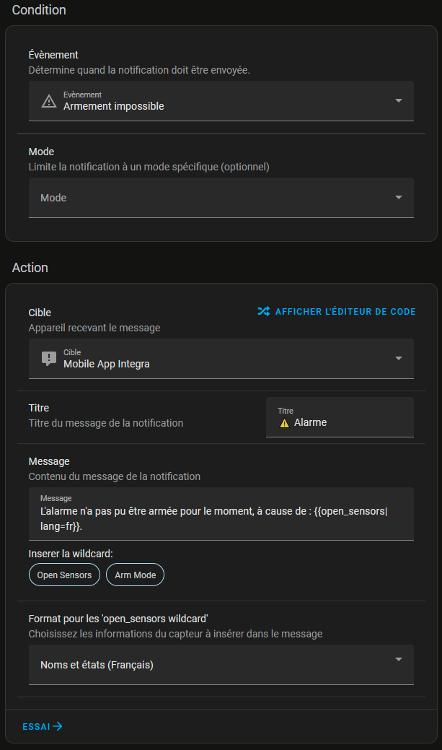Image resolution: width=442 pixels, height=750 pixels.
Task: Click the warning emoji in the Titre field
Action: pyautogui.click(x=284, y=423)
